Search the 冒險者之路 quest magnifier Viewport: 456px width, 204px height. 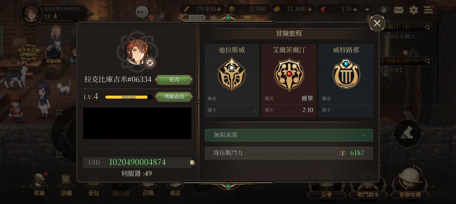pyautogui.click(x=427, y=61)
